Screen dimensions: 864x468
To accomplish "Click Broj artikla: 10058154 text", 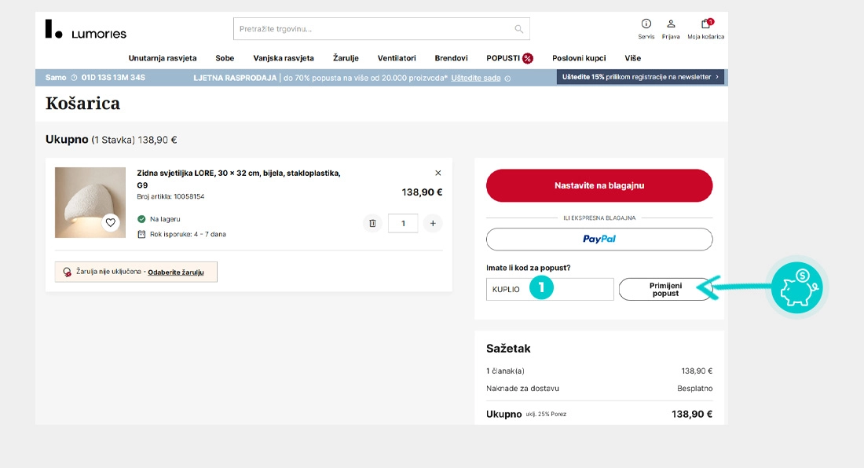I will coord(170,196).
